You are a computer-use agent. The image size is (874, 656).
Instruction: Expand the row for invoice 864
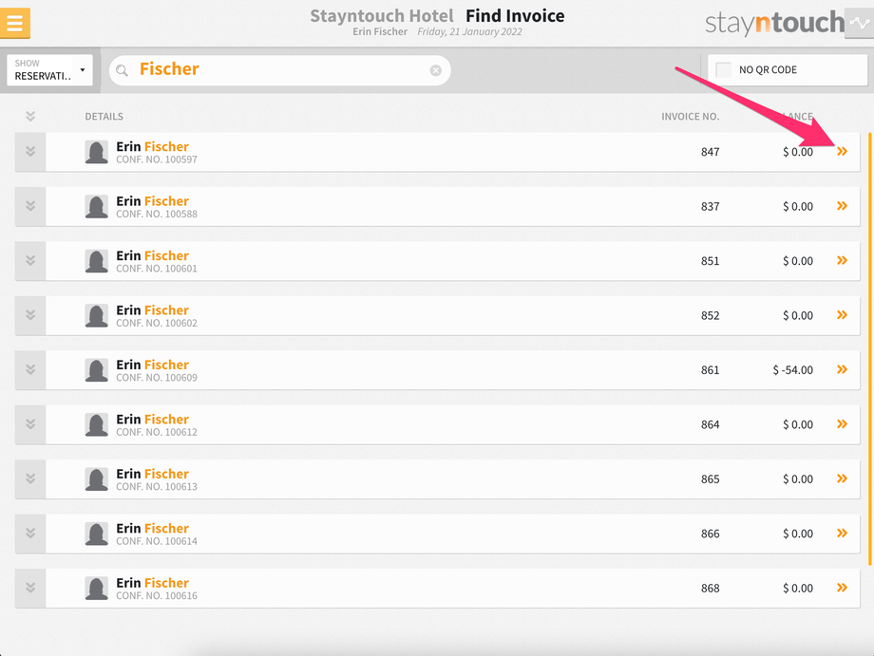(30, 424)
